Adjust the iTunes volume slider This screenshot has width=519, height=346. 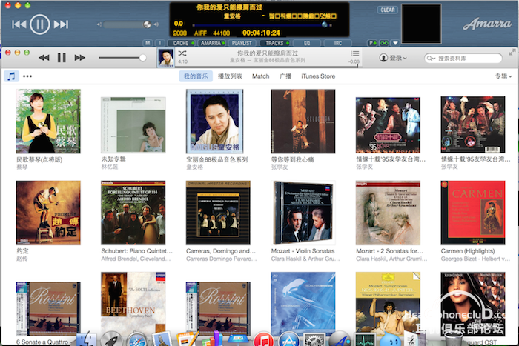tap(122, 58)
